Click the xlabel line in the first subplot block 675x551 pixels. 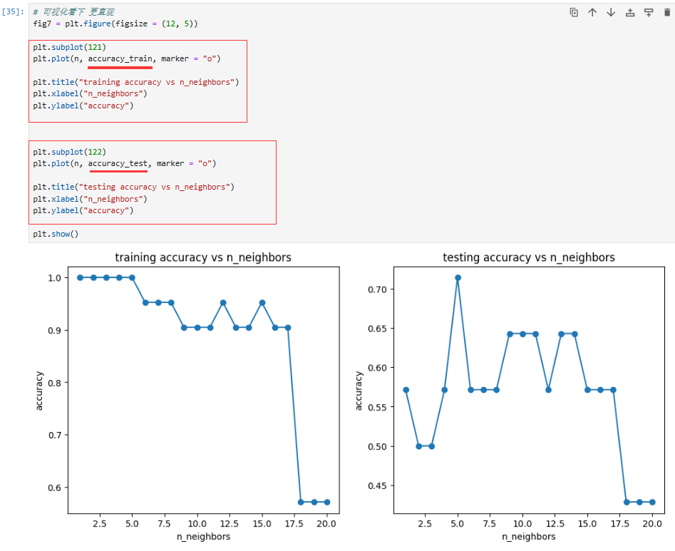[90, 93]
